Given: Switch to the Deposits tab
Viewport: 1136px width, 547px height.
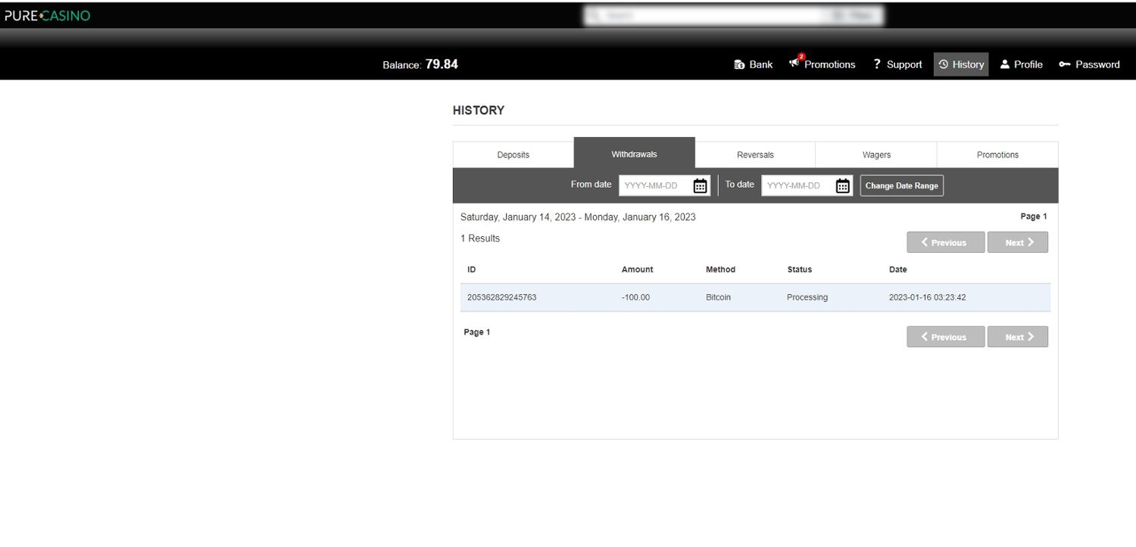Looking at the screenshot, I should pos(513,155).
